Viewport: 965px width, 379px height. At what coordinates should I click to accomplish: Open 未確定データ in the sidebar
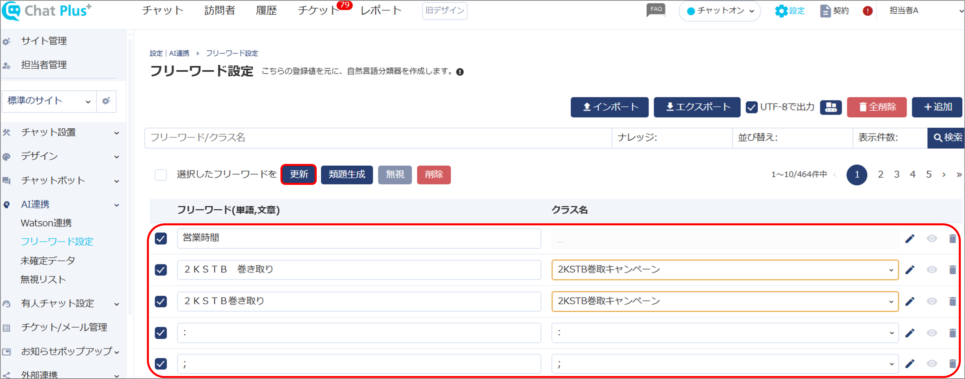tap(48, 261)
